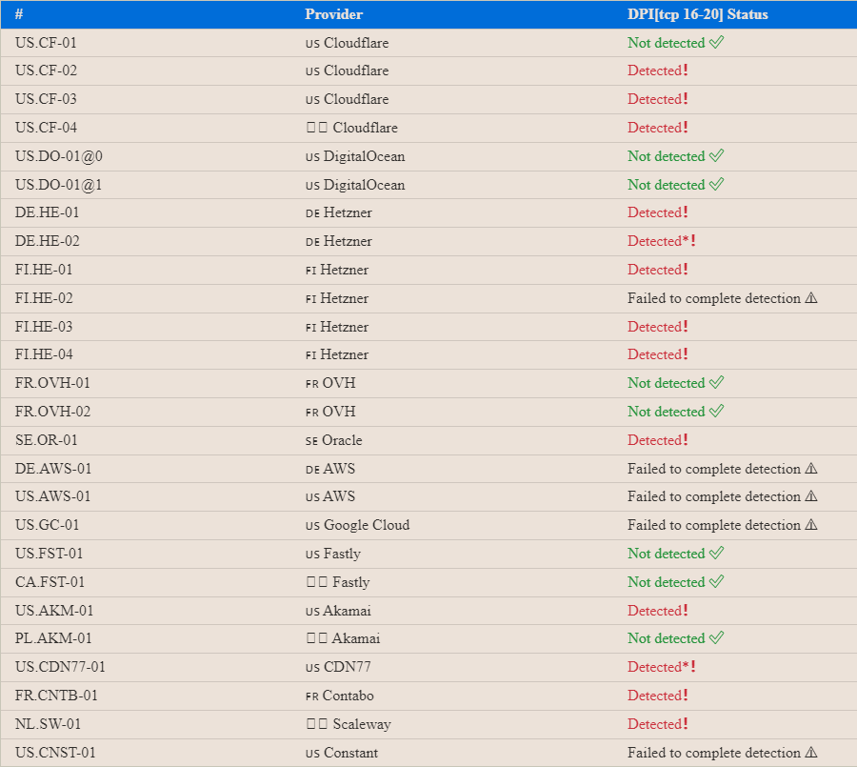
Task: Click the NL.SW-01 cell
Action: (49, 724)
